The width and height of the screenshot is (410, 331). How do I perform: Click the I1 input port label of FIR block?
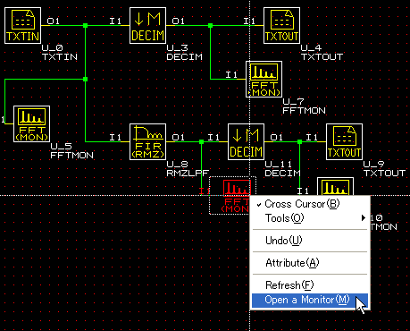pos(115,137)
